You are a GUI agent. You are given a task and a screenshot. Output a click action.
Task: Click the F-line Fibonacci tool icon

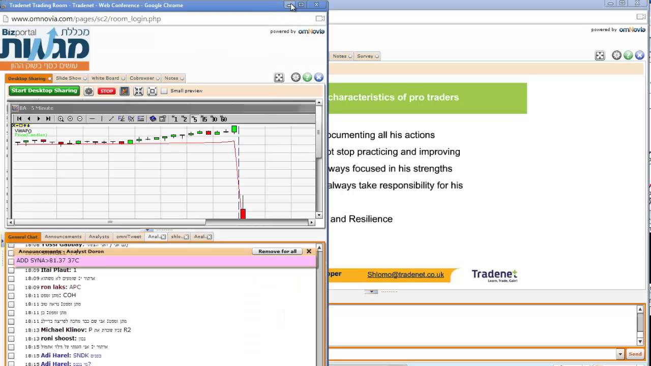(x=121, y=119)
